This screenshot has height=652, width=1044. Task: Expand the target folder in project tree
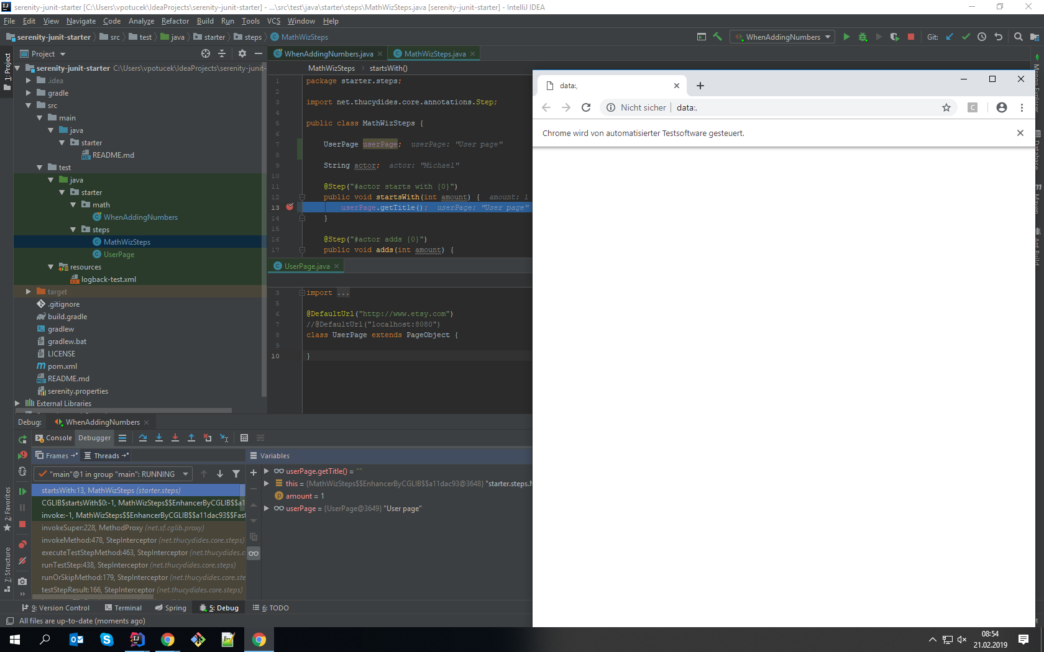click(28, 291)
